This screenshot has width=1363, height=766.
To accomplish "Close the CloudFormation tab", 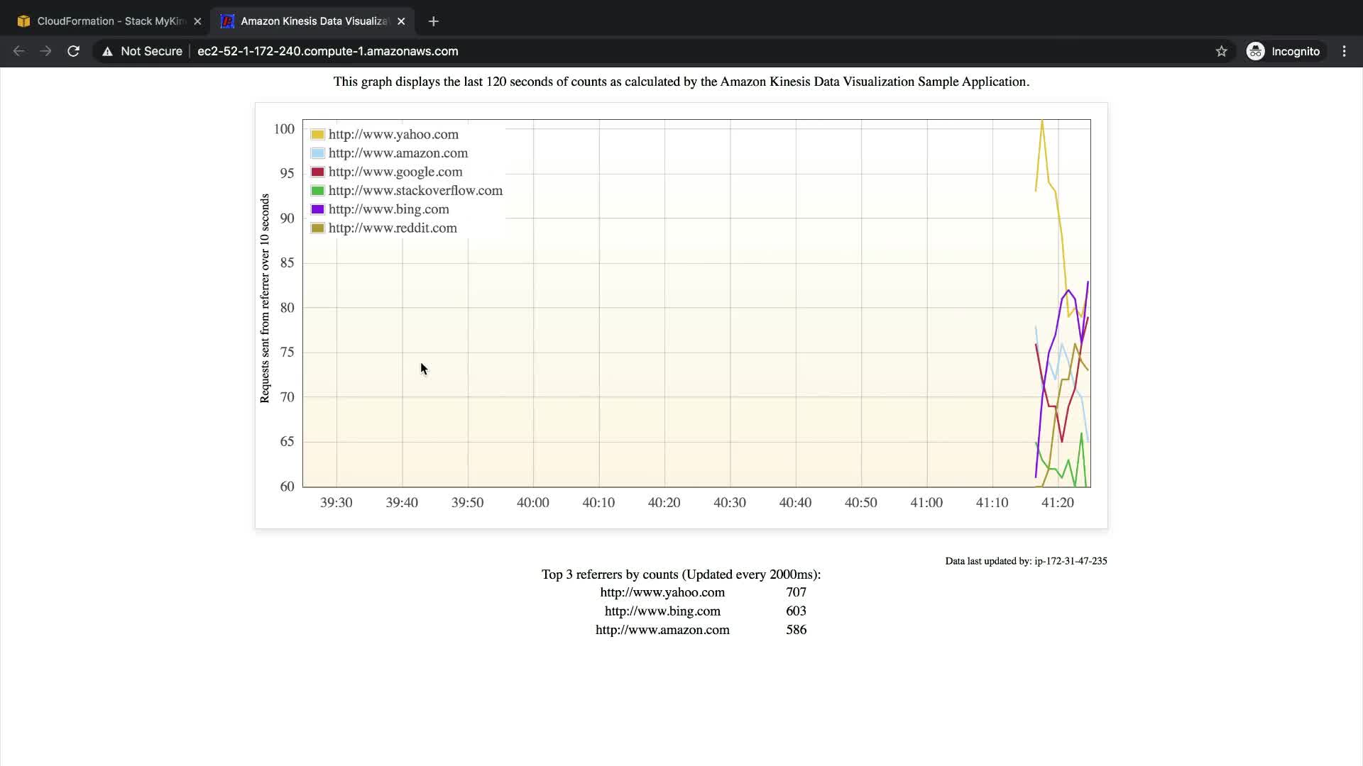I will (x=197, y=21).
